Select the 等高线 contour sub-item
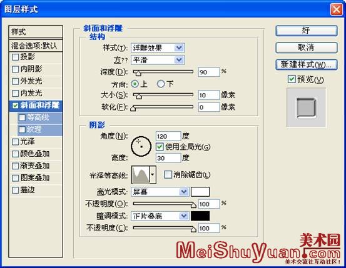The width and height of the screenshot is (346, 268). pos(40,117)
